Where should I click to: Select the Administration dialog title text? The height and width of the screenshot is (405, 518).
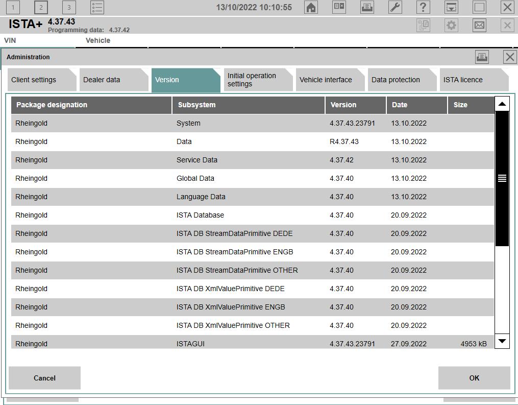pyautogui.click(x=28, y=57)
